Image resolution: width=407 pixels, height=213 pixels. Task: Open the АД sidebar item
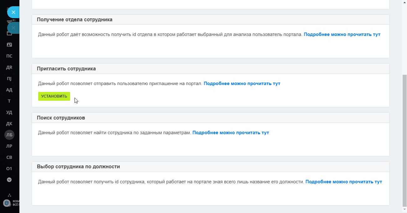tap(9, 90)
